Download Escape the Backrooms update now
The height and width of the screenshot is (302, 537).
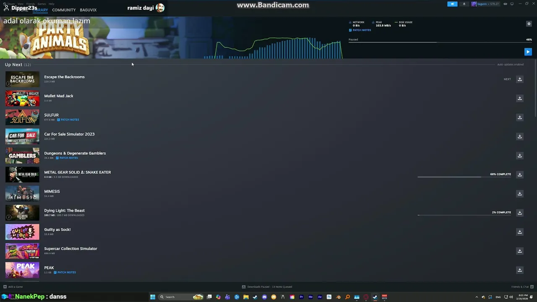tap(519, 79)
